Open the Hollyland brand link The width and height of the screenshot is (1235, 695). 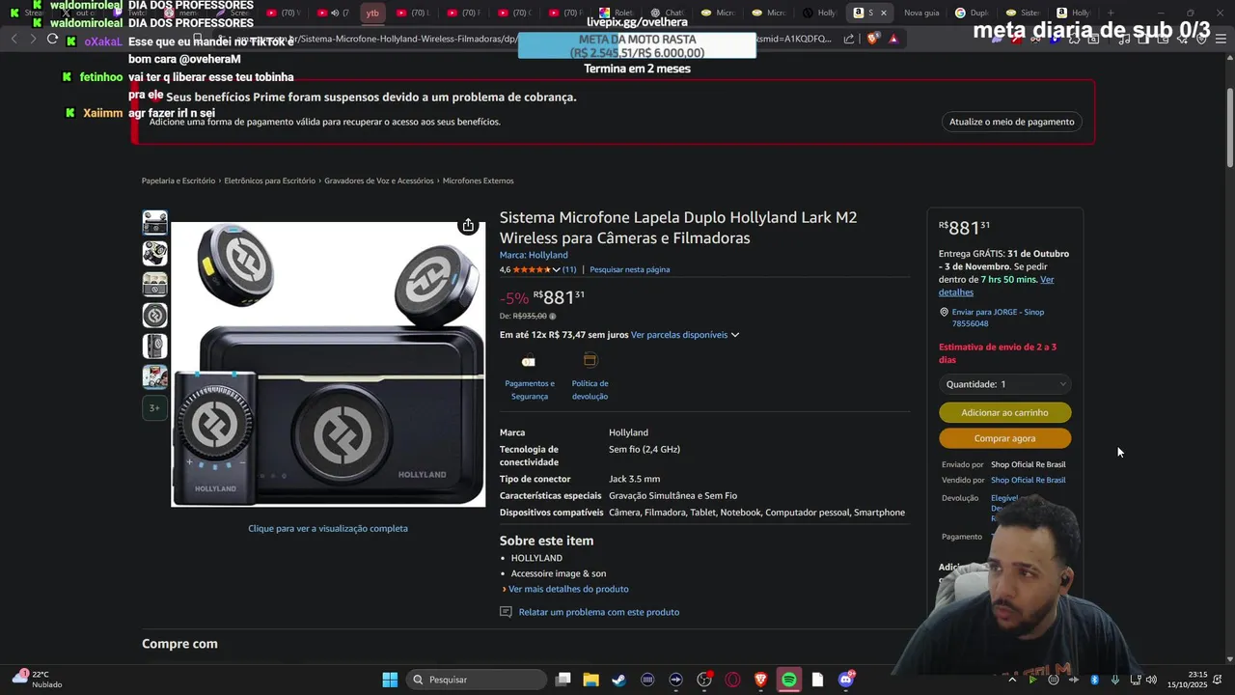coord(534,255)
